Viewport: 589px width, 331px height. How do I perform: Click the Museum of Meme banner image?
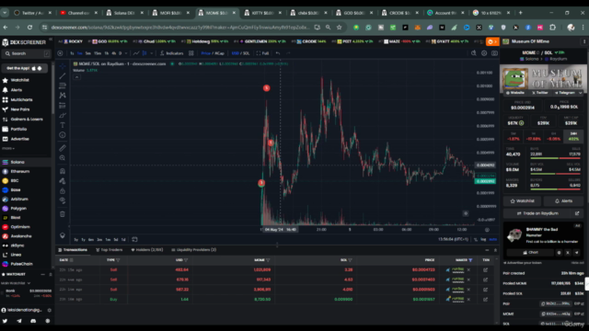pyautogui.click(x=543, y=79)
